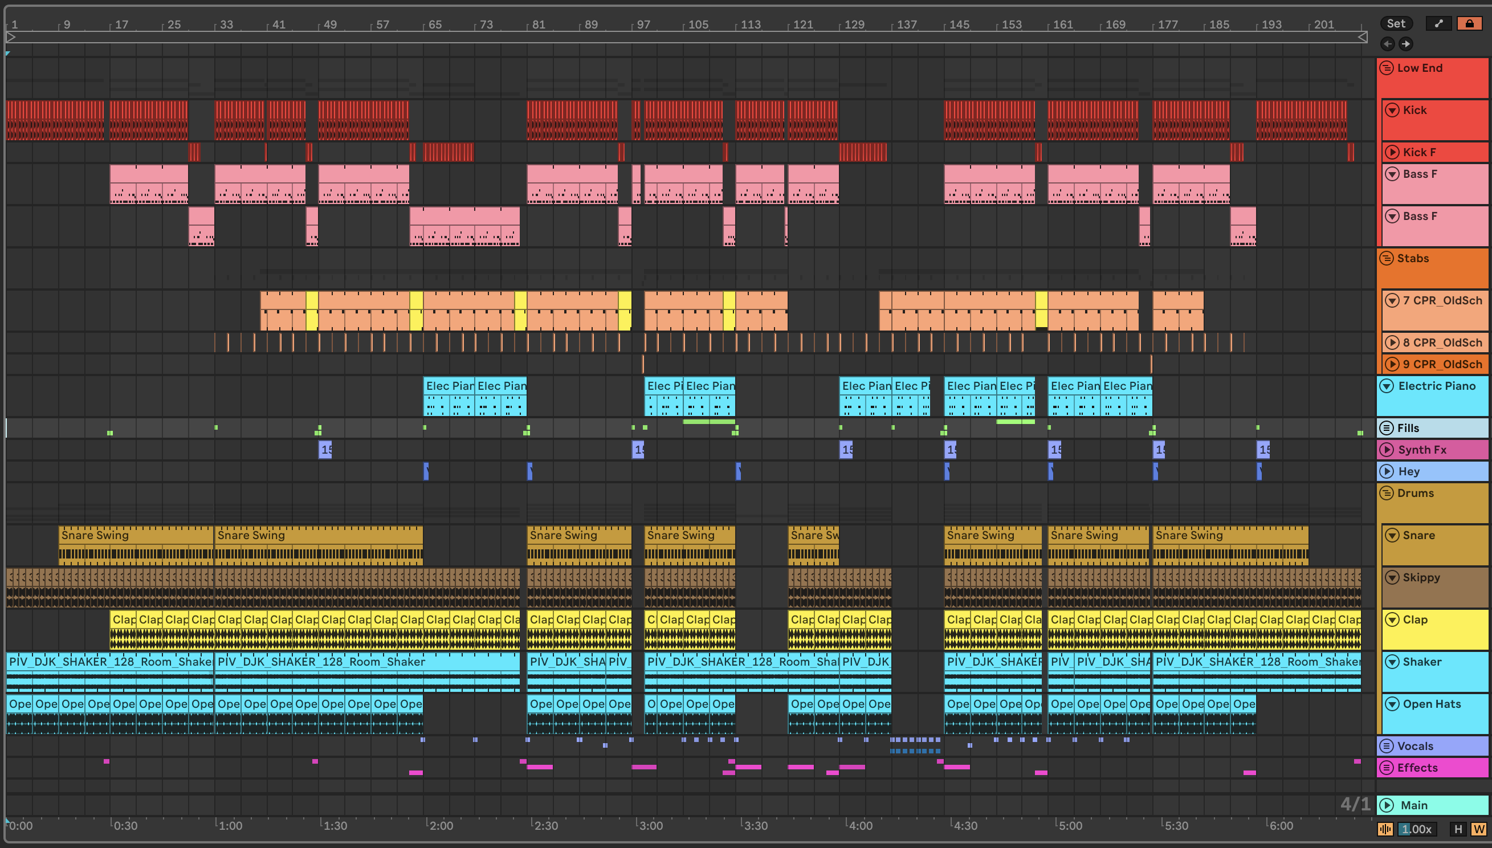Toggle the waveform zoom icon button
Viewport: 1492px width, 848px height.
point(1385,829)
